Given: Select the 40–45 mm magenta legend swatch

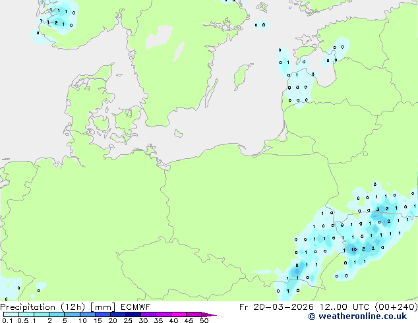Looking at the screenshot, I should 179,314.
